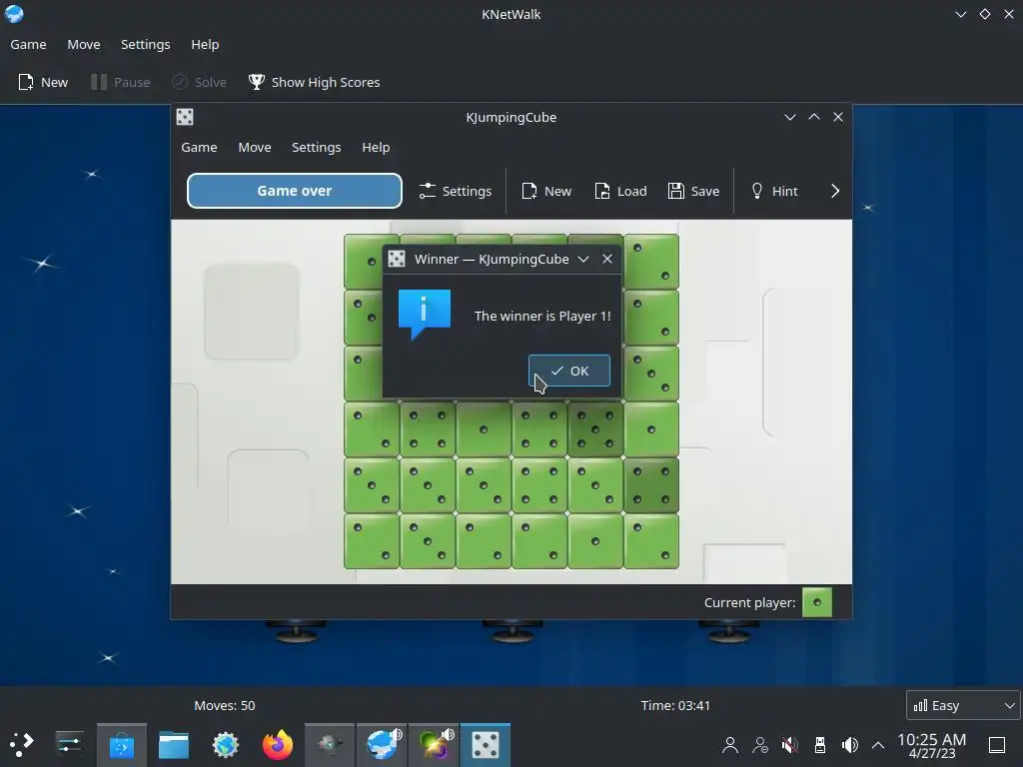
Task: Open KJumpingCube Game menu
Action: tap(199, 148)
